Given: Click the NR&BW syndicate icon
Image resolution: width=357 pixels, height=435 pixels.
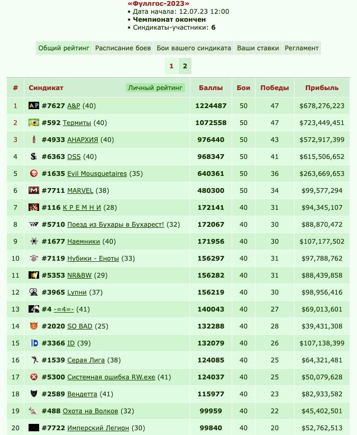Looking at the screenshot, I should click(34, 275).
